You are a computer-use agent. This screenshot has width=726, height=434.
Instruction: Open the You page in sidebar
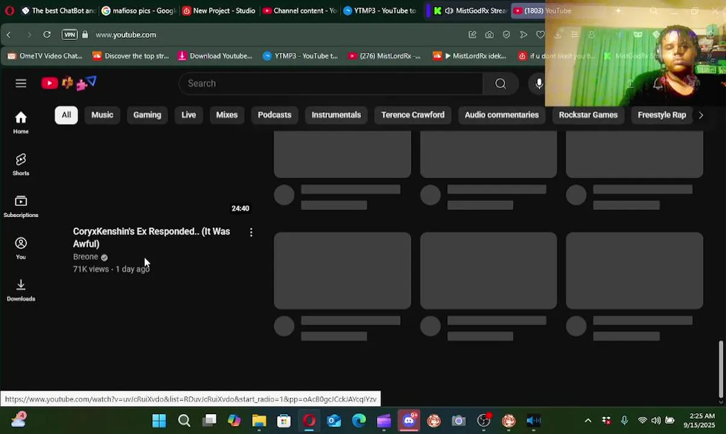pyautogui.click(x=21, y=248)
